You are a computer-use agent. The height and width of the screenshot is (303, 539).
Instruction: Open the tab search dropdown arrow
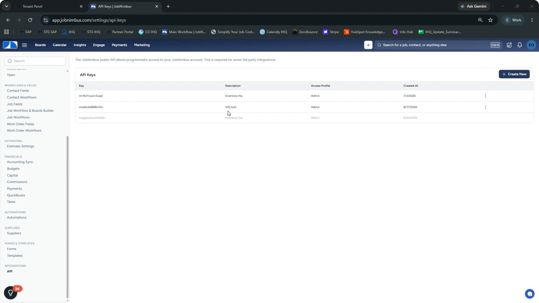tap(6, 6)
